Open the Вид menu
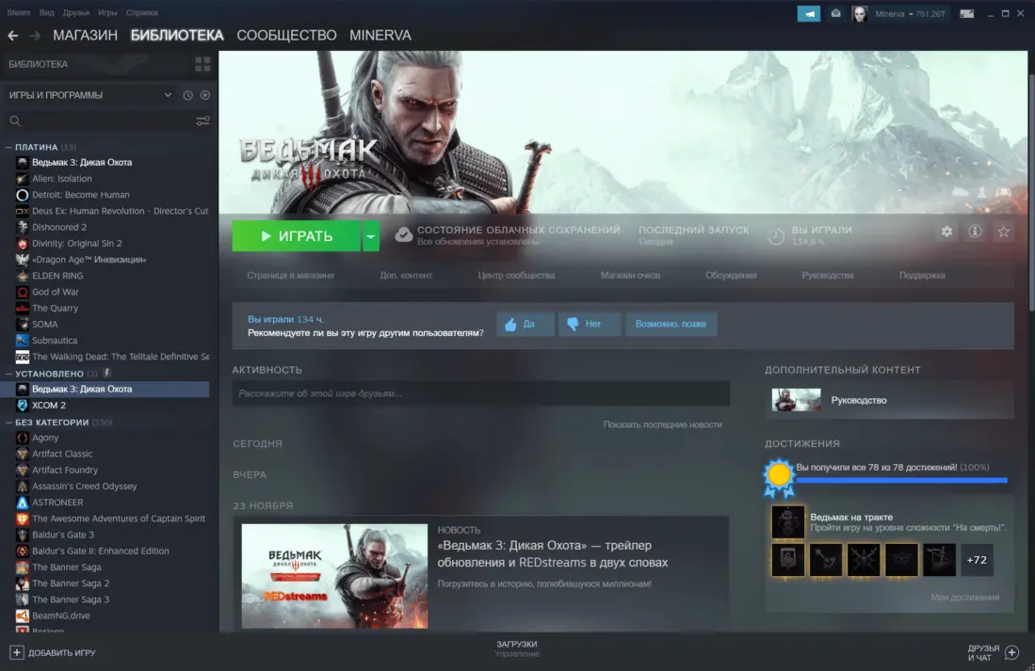Viewport: 1035px width, 671px height. pos(47,12)
